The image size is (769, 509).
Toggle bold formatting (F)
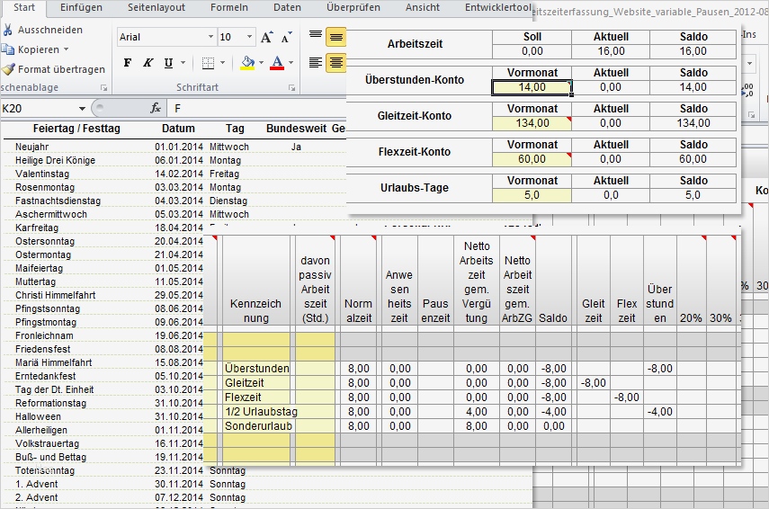[127, 63]
